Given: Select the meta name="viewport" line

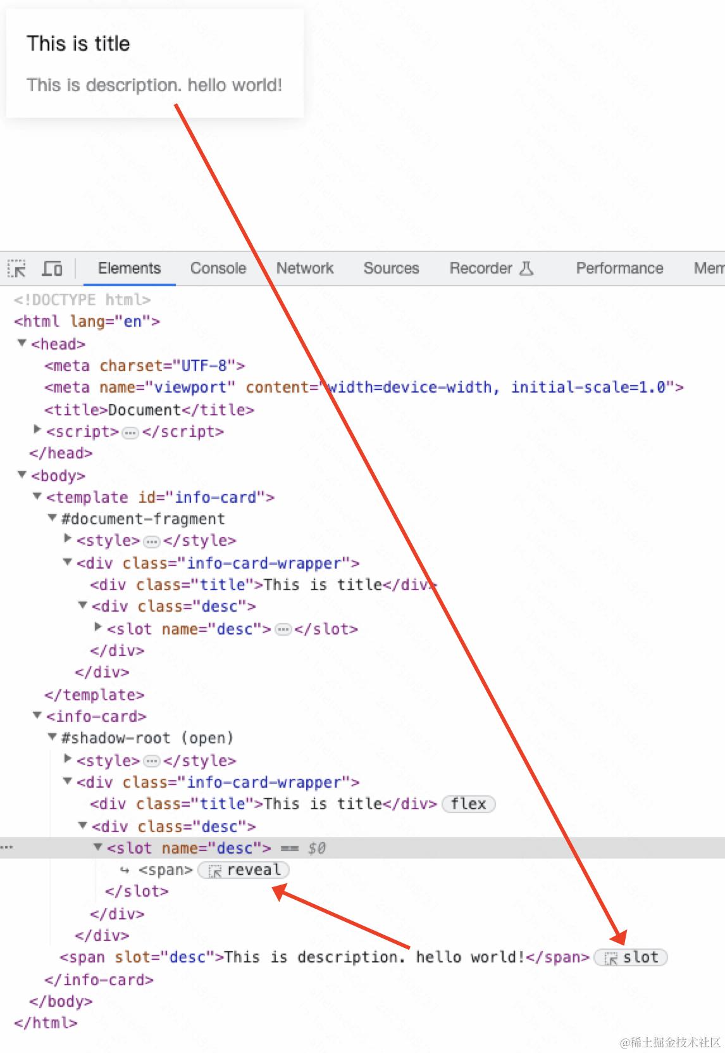Looking at the screenshot, I should 364,388.
